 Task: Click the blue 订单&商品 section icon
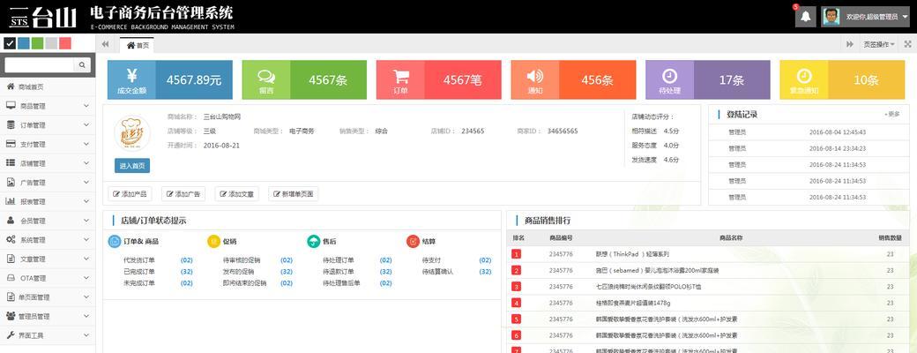point(114,241)
